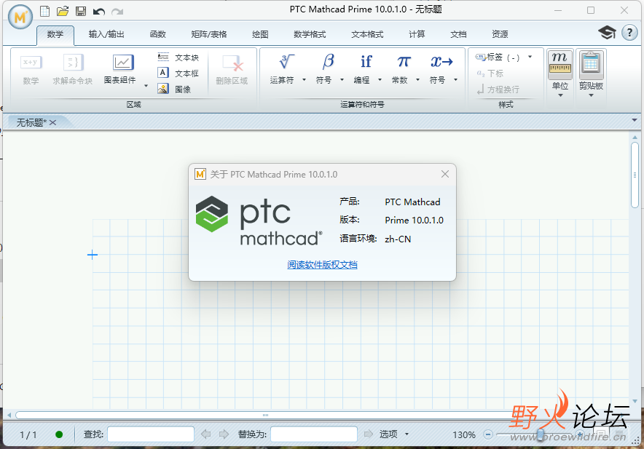Viewport: 644px width, 449px height.
Task: Redo the last undone action
Action: pyautogui.click(x=117, y=12)
